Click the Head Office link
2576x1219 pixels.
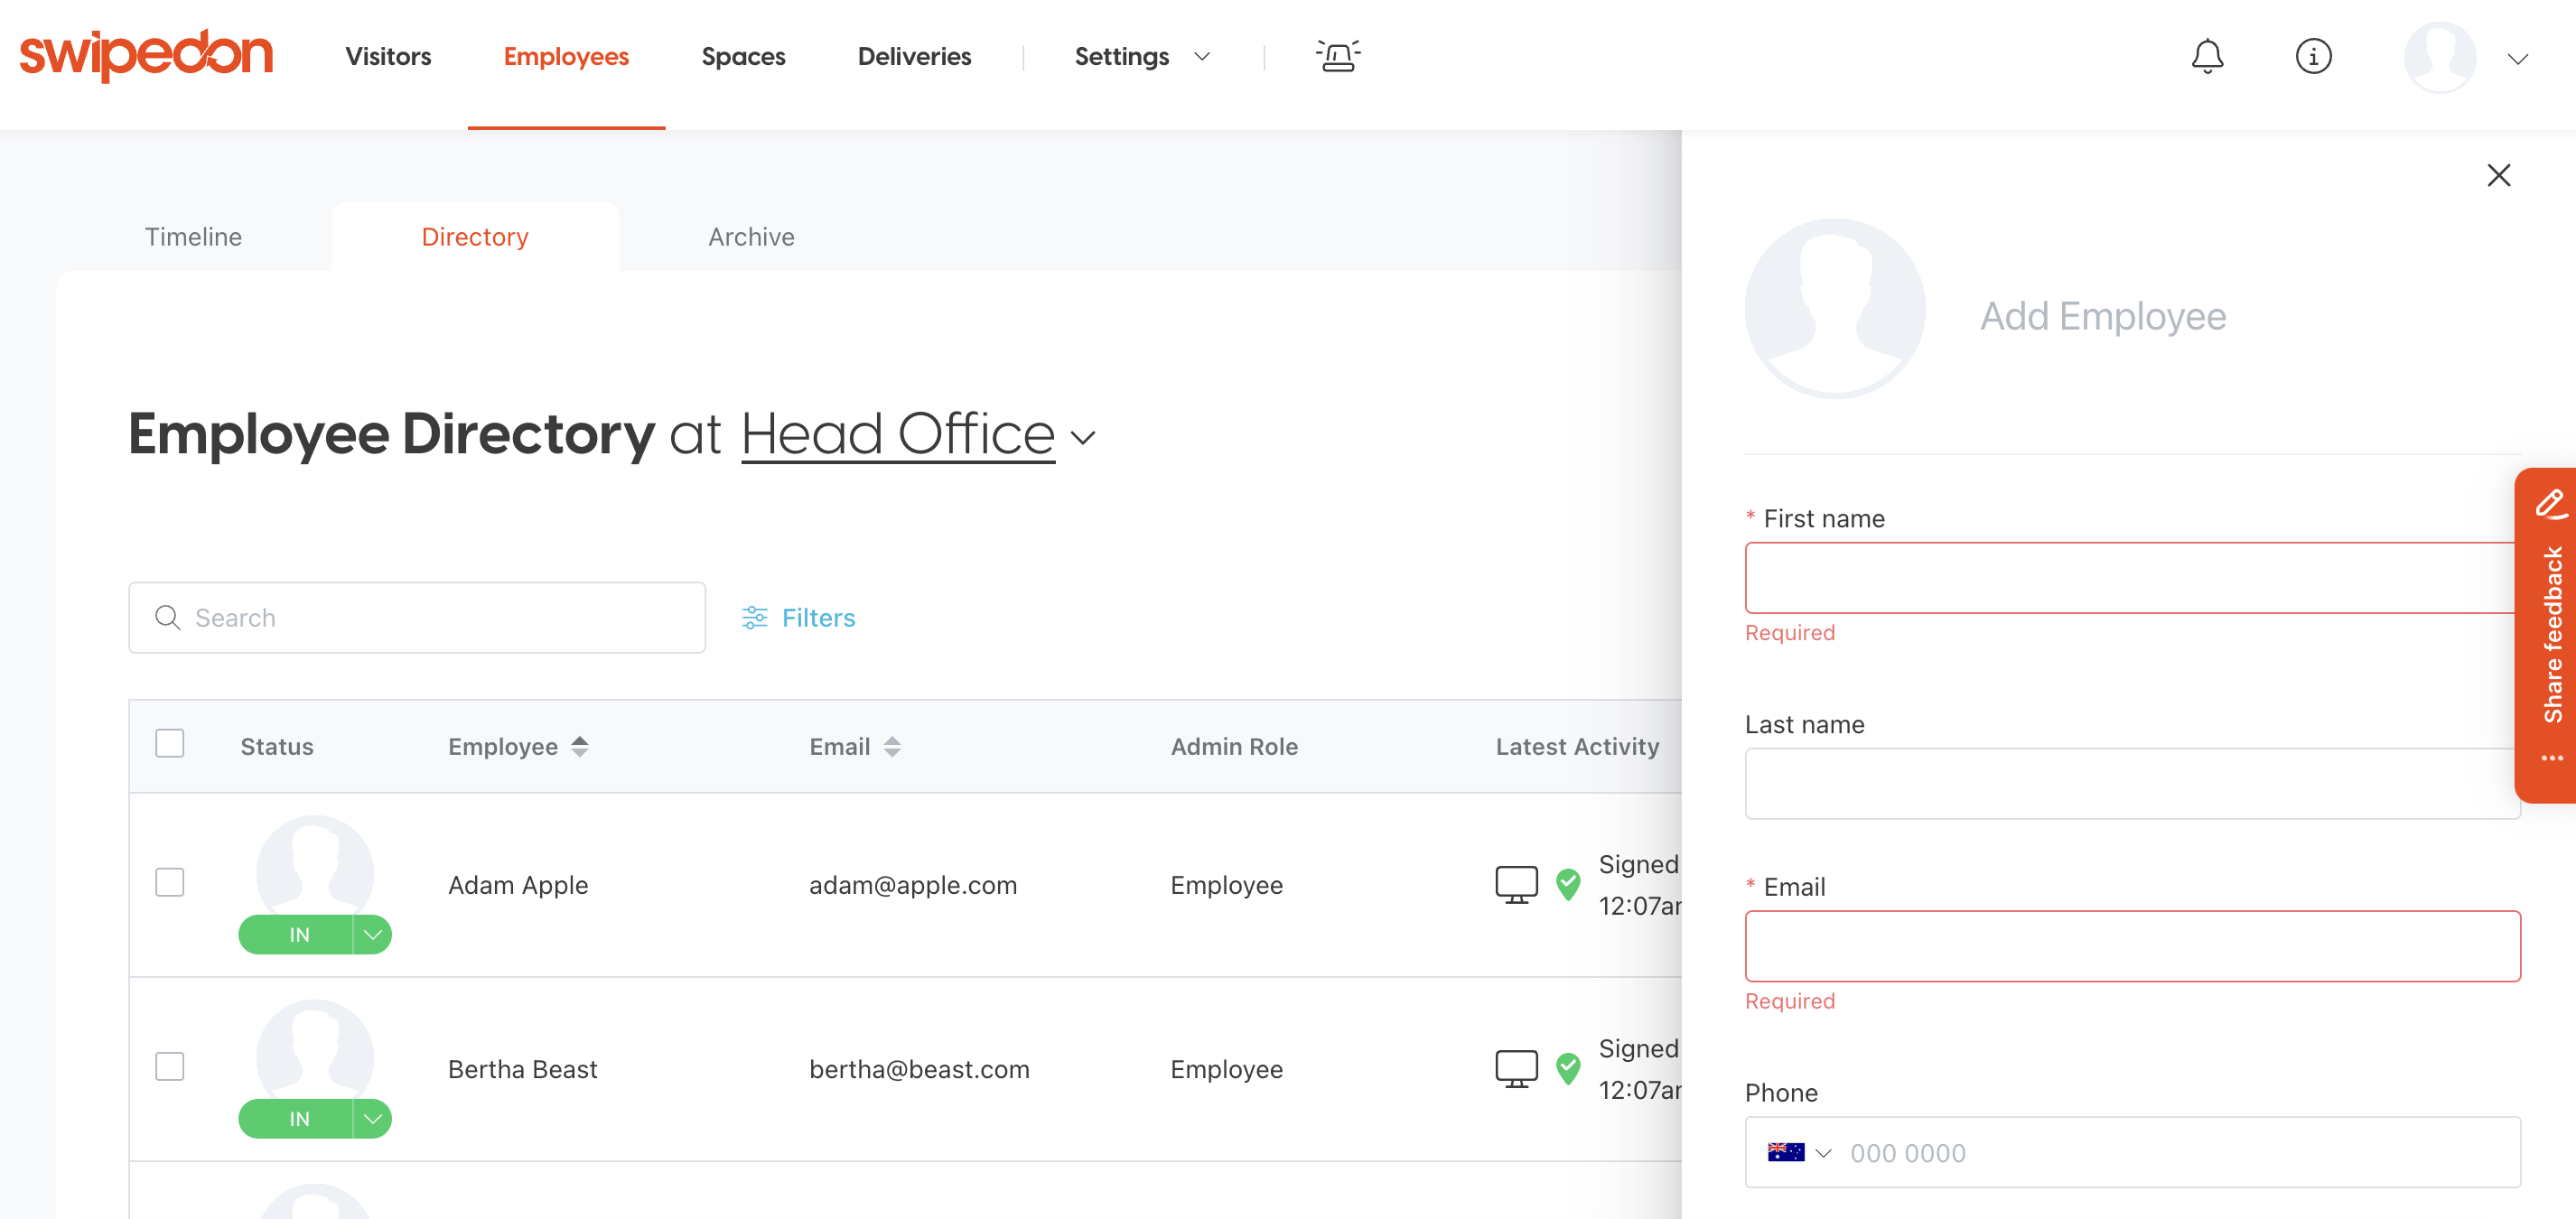click(898, 434)
